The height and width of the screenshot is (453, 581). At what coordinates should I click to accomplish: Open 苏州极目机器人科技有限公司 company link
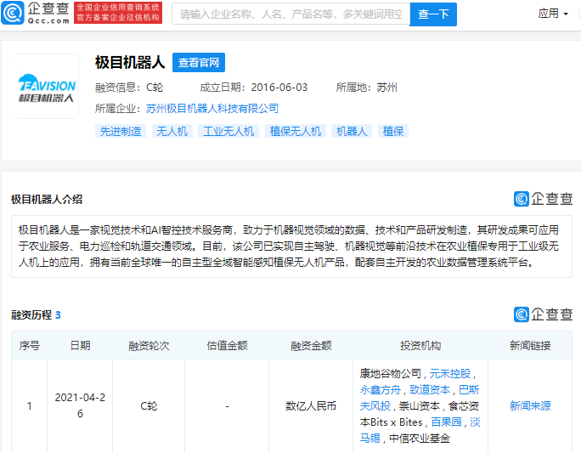(x=212, y=109)
